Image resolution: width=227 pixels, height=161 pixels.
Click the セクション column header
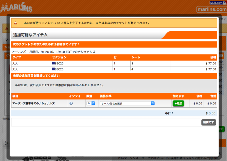point(59,57)
